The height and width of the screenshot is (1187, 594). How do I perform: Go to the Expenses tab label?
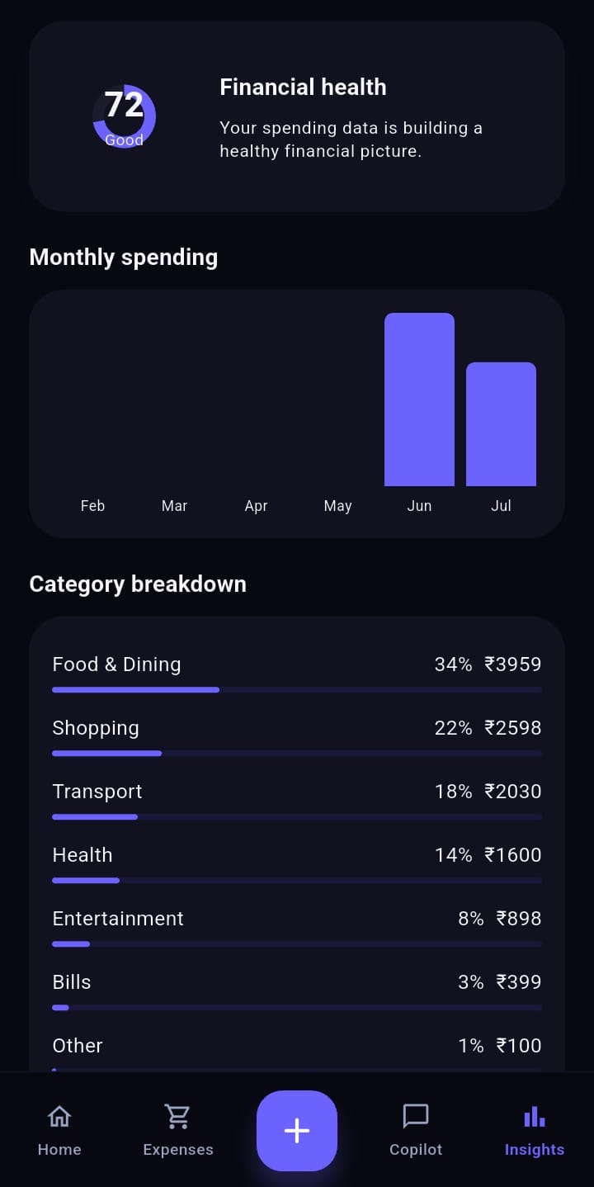(x=178, y=1149)
